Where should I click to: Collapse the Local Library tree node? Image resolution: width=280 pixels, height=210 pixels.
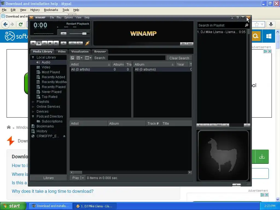[x=33, y=57]
